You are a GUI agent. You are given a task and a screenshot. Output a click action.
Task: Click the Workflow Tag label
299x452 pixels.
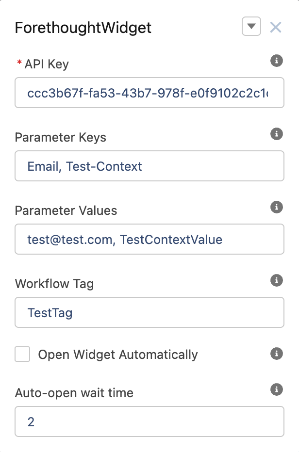pyautogui.click(x=54, y=284)
